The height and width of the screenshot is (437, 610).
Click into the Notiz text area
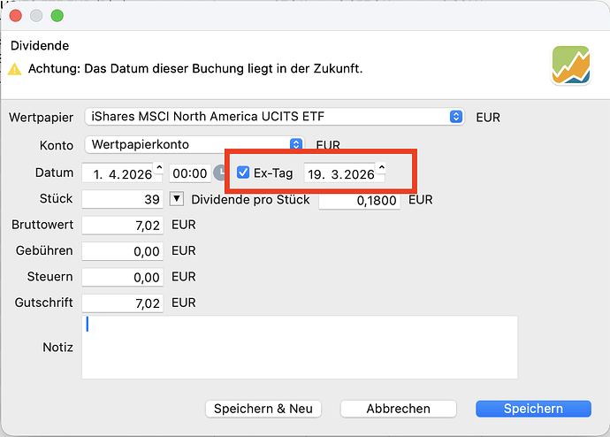[299, 347]
